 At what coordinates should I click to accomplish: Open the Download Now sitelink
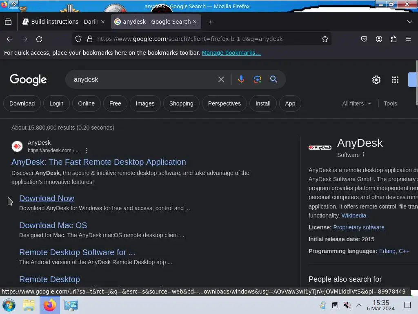[47, 198]
